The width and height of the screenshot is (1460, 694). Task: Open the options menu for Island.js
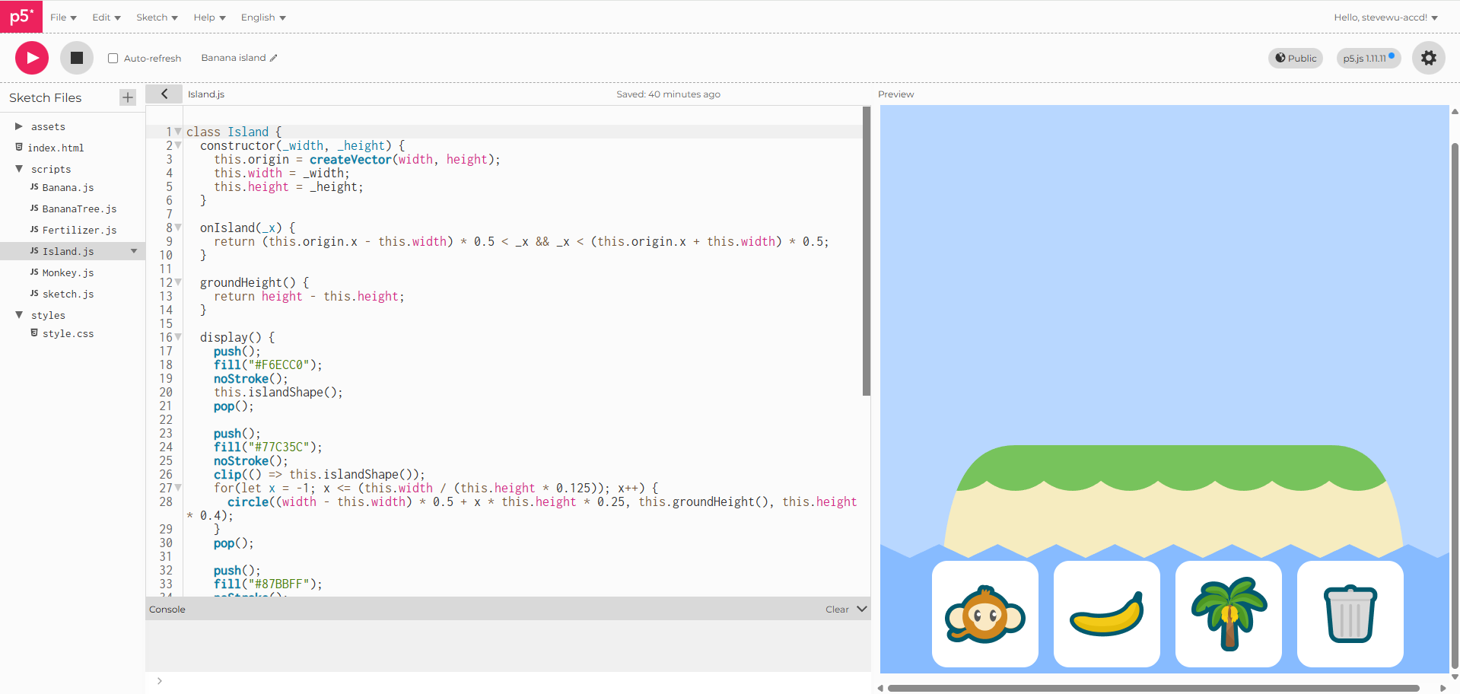pos(134,251)
